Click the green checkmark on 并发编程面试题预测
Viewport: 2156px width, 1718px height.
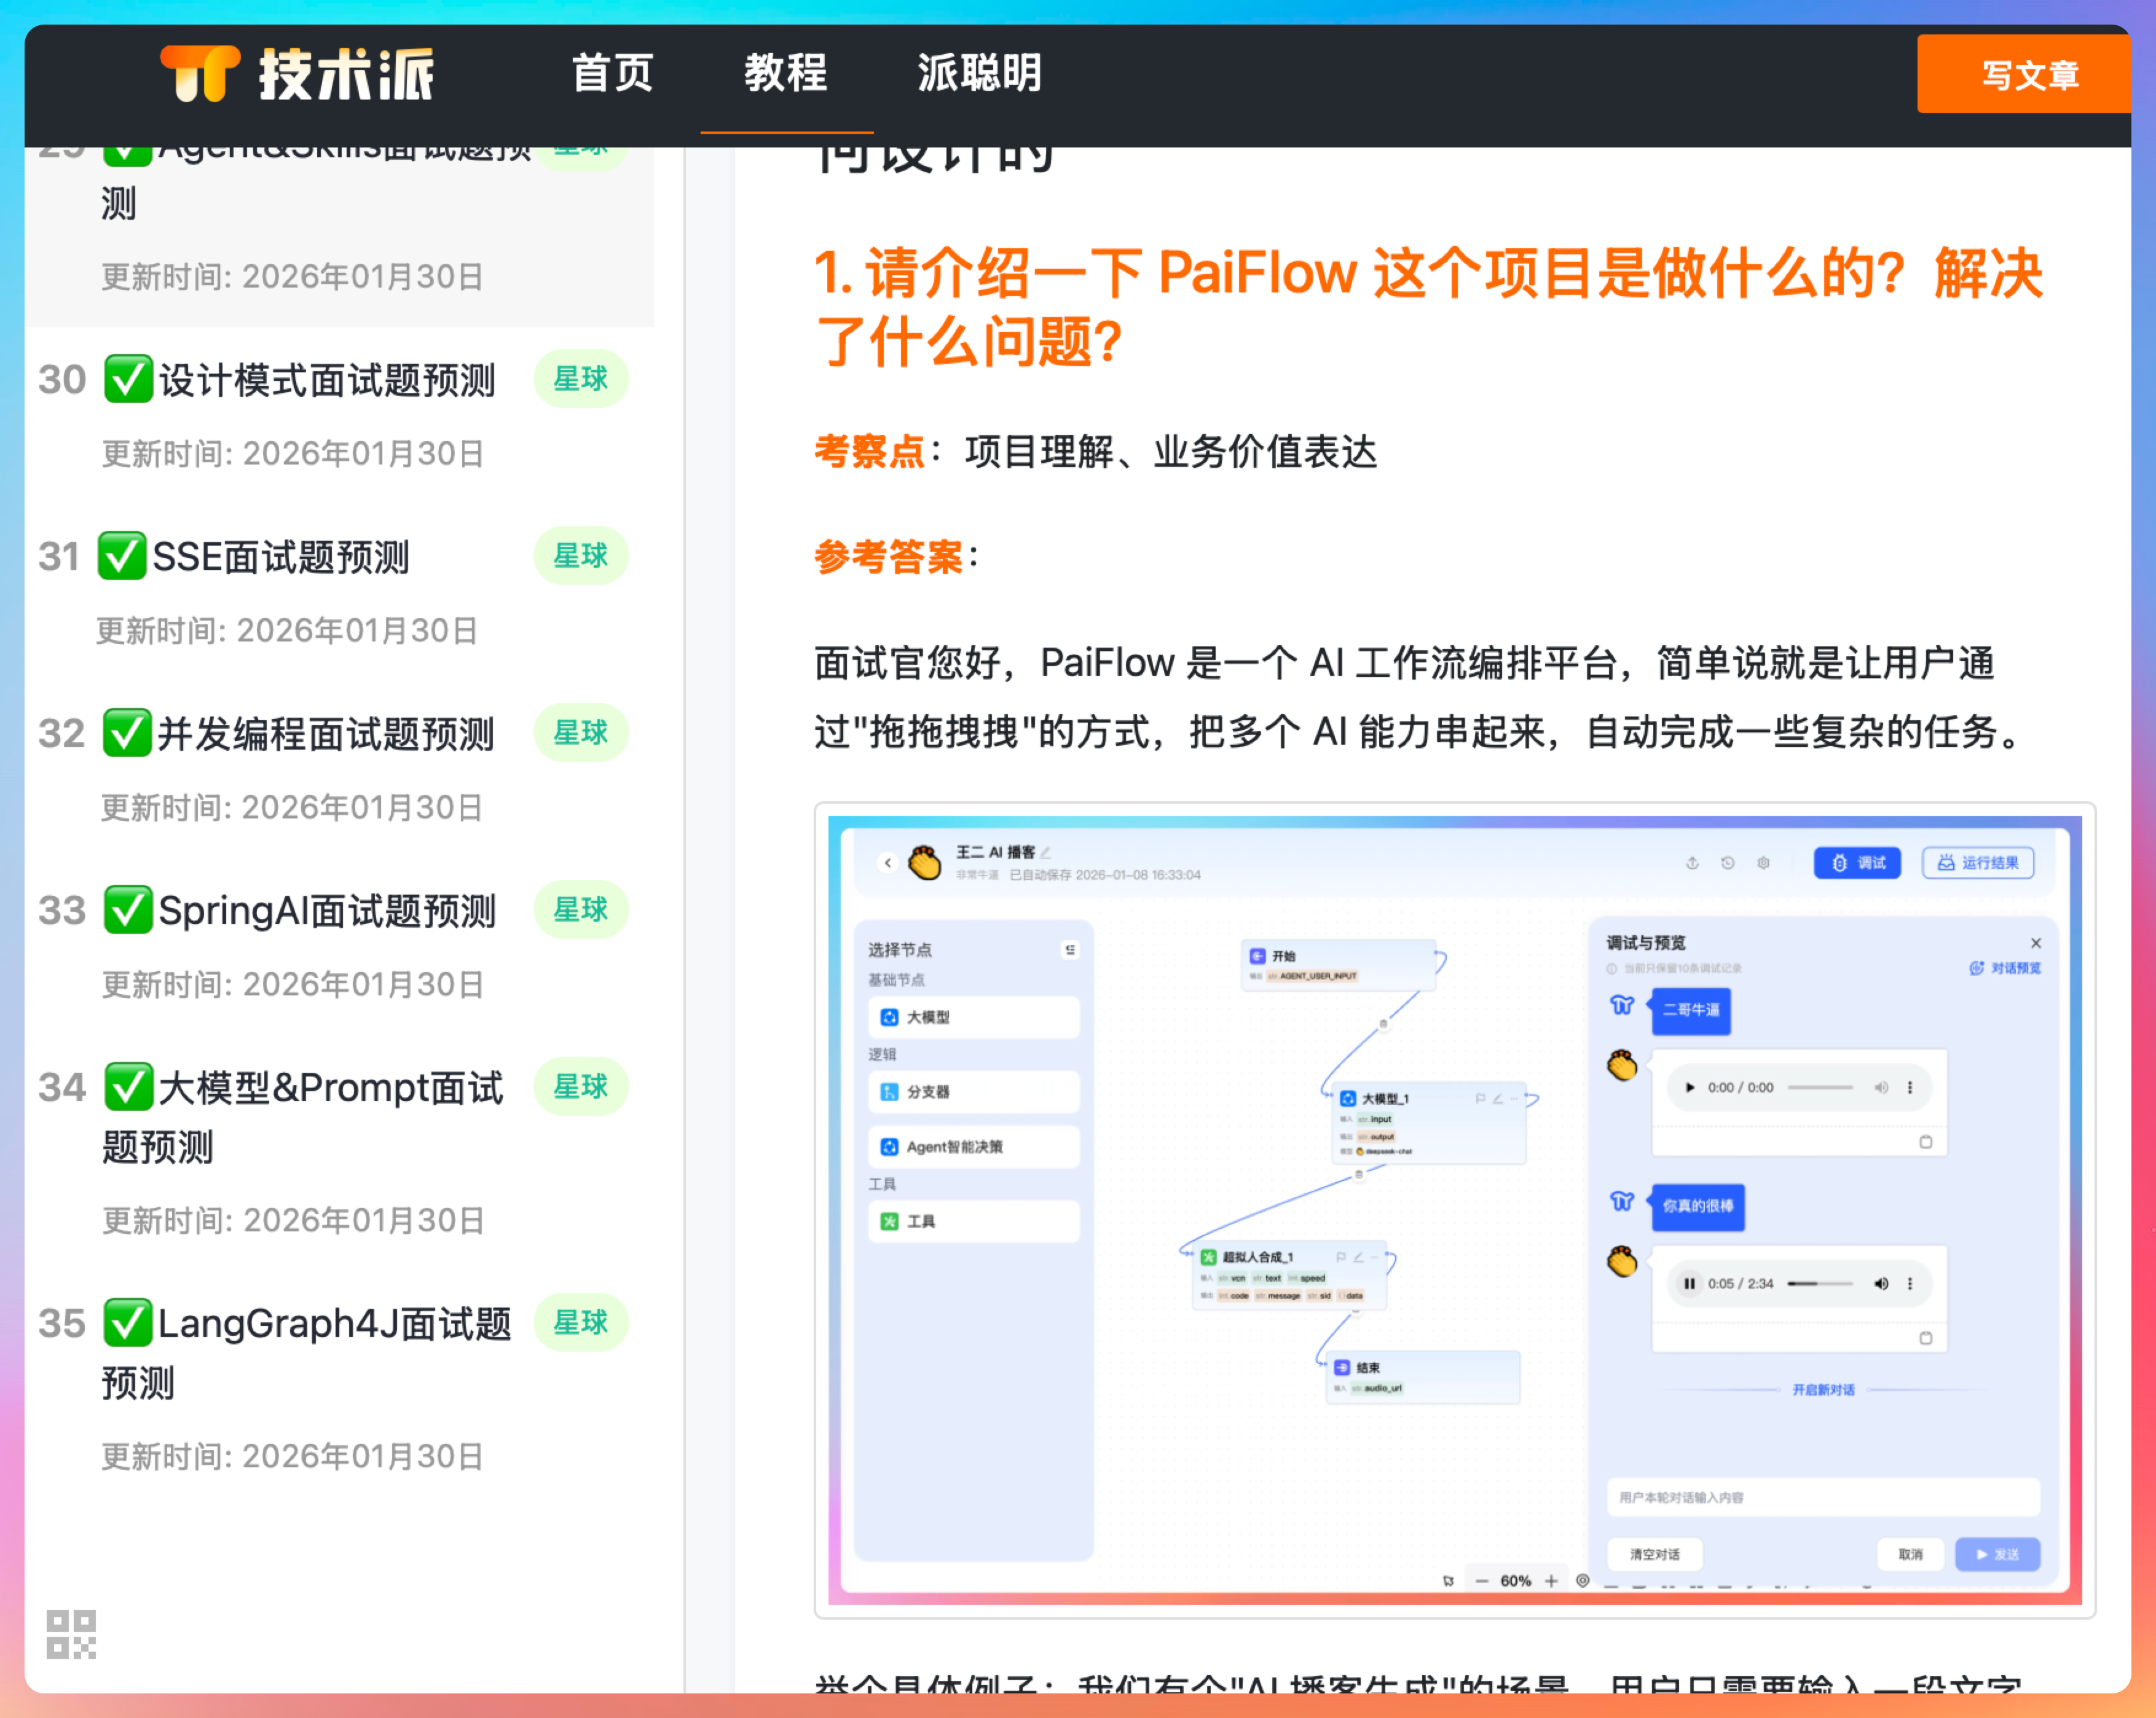pos(128,734)
